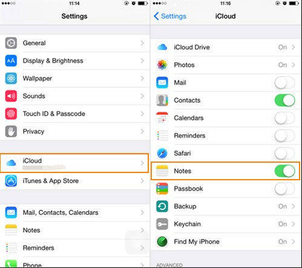This screenshot has height=268, width=302.
Task: Turn off the Contacts toggle
Action: pos(284,100)
